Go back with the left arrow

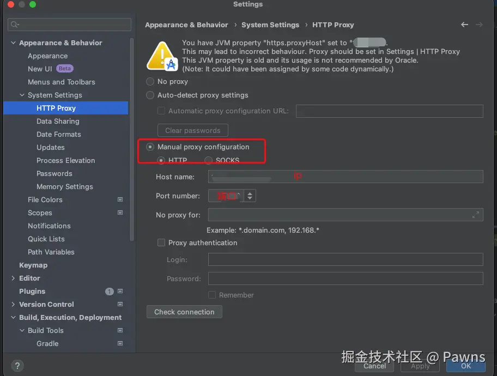[464, 25]
